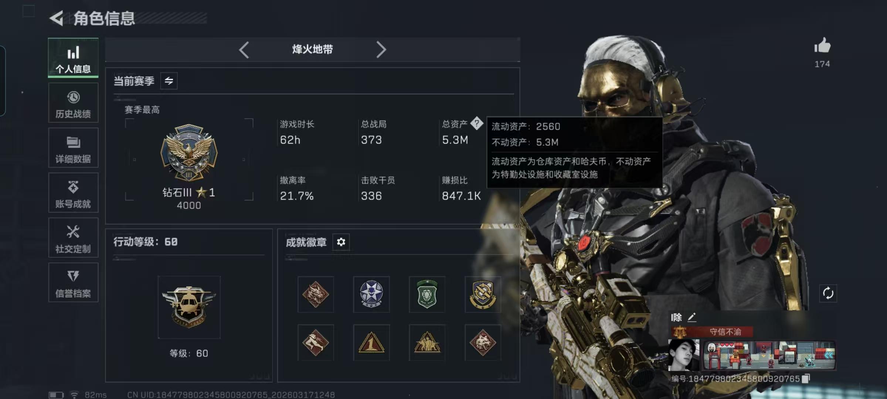Screen dimensions: 887x399
Task: Click the character rotate refresh button
Action: click(828, 293)
